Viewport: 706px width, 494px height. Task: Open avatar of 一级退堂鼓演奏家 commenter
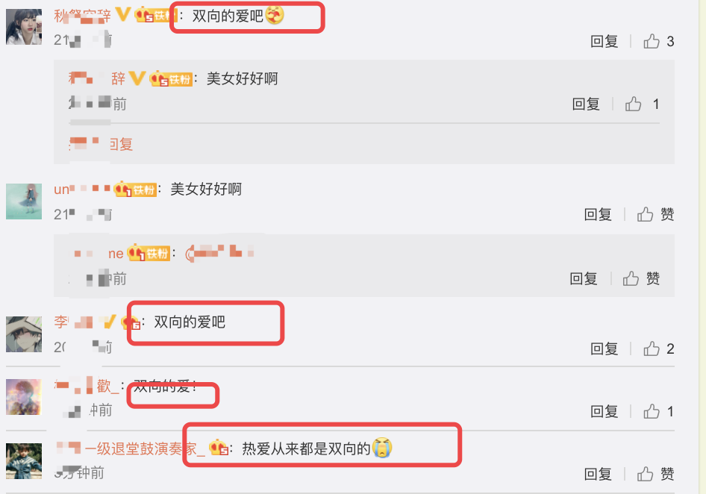pos(24,461)
